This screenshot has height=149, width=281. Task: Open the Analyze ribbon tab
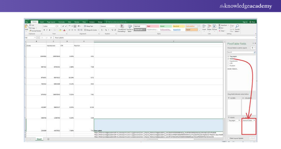tap(92, 22)
